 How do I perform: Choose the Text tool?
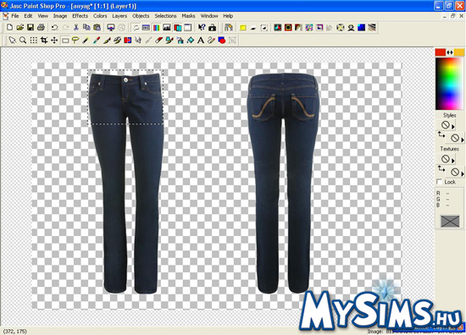(201, 40)
